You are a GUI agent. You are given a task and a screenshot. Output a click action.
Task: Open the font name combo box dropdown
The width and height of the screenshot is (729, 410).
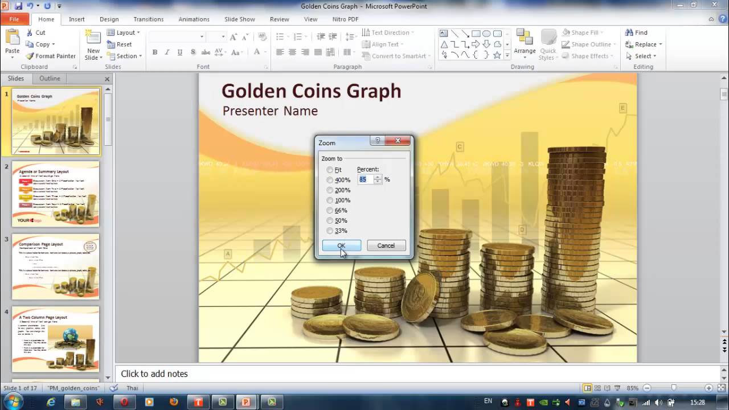pyautogui.click(x=202, y=37)
